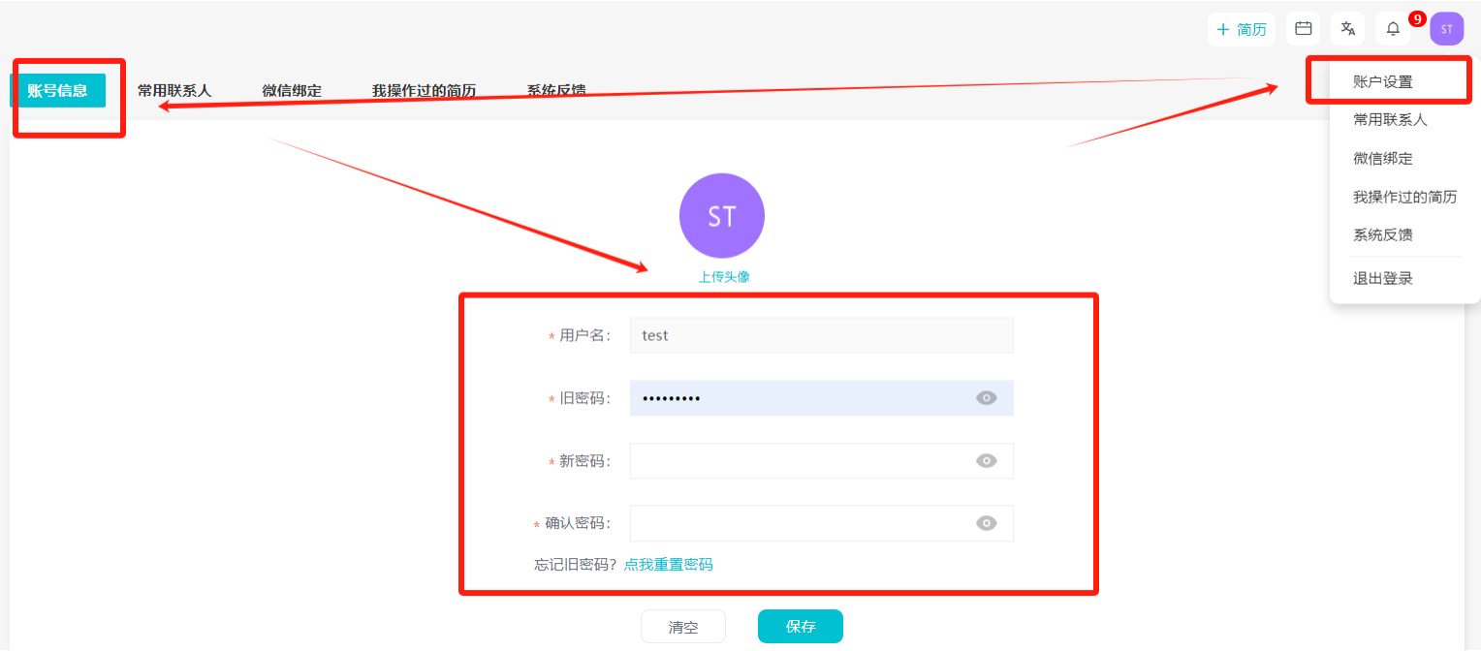Click the add 简历 button
The image size is (1481, 651).
tap(1242, 29)
